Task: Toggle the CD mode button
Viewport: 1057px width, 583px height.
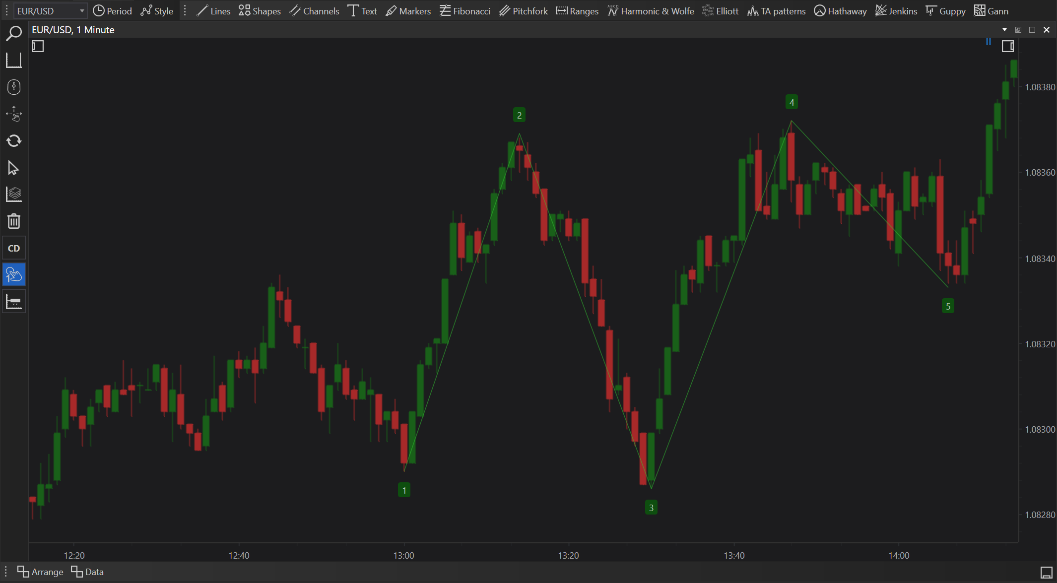Action: tap(13, 248)
